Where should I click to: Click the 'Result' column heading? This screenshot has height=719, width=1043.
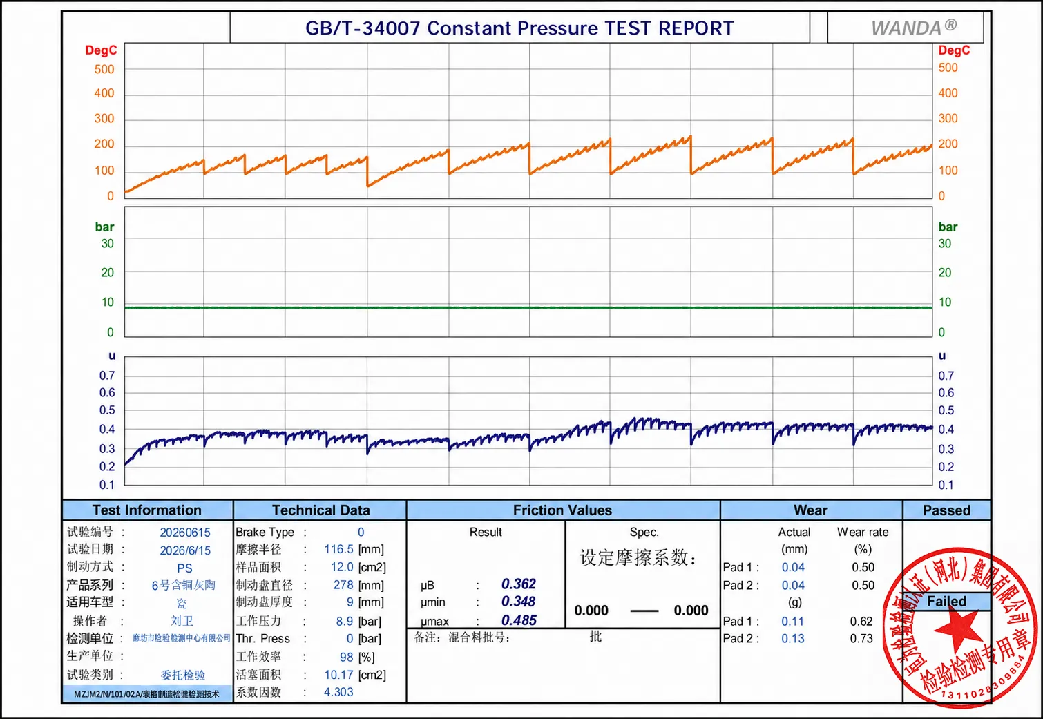[486, 533]
